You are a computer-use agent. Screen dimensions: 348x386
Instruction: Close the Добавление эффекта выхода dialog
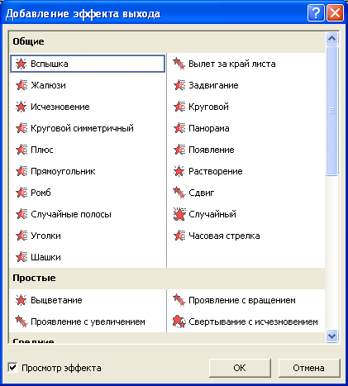point(335,13)
